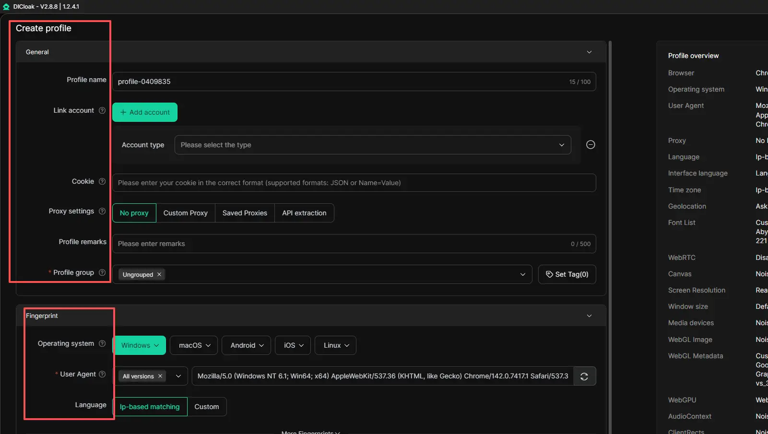The height and width of the screenshot is (434, 768).
Task: Click the Set Tag(0) button
Action: pos(567,274)
